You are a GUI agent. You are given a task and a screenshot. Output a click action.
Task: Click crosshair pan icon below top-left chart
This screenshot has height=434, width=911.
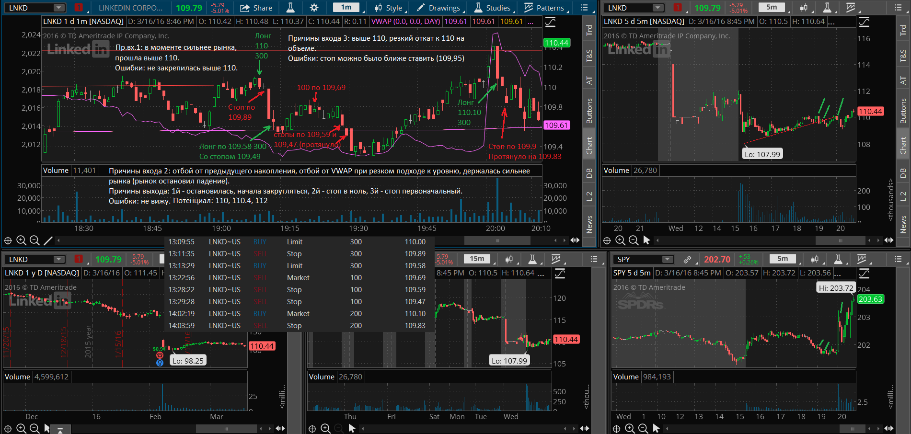8,240
